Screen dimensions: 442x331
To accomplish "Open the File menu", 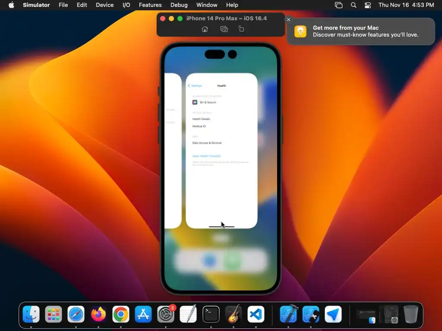I will [x=63, y=5].
